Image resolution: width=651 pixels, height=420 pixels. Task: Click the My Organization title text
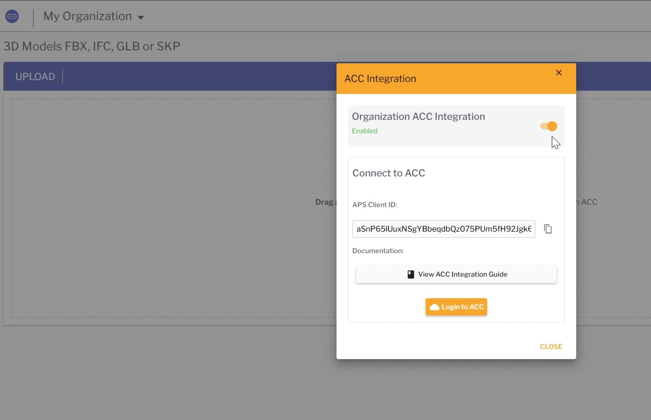tap(87, 16)
